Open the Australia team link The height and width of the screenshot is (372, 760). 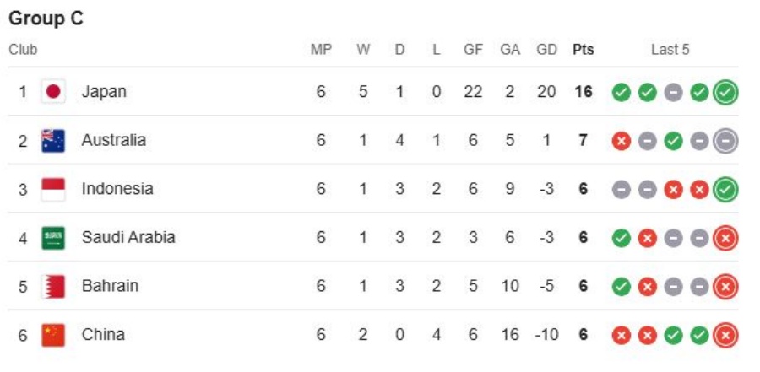[x=113, y=141]
